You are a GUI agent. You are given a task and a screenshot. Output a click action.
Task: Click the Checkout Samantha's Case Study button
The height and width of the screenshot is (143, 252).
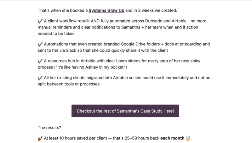pyautogui.click(x=125, y=111)
